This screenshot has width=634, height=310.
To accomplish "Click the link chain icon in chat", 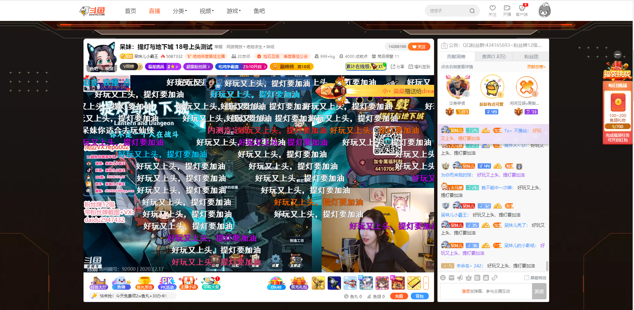I will tap(495, 278).
